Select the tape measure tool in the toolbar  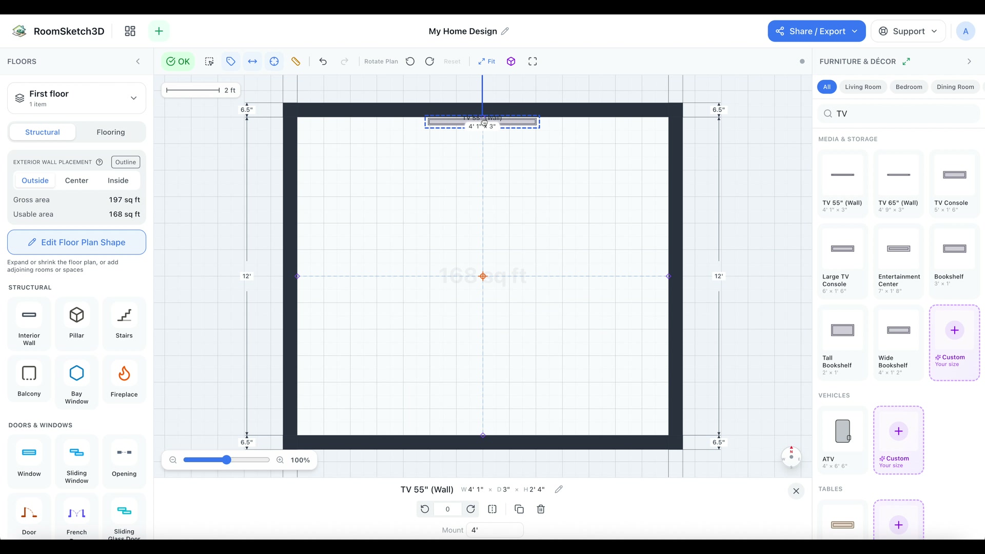(296, 62)
